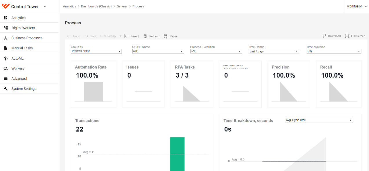The height and width of the screenshot is (171, 369).
Task: Click the WorkFusion logo icon
Action: point(5,6)
